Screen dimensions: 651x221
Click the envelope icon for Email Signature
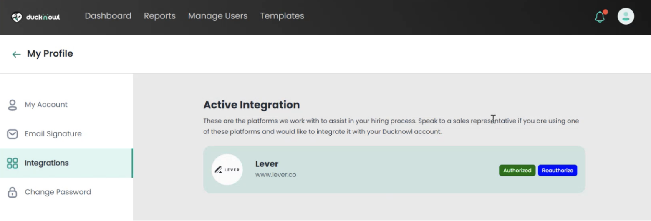[13, 134]
